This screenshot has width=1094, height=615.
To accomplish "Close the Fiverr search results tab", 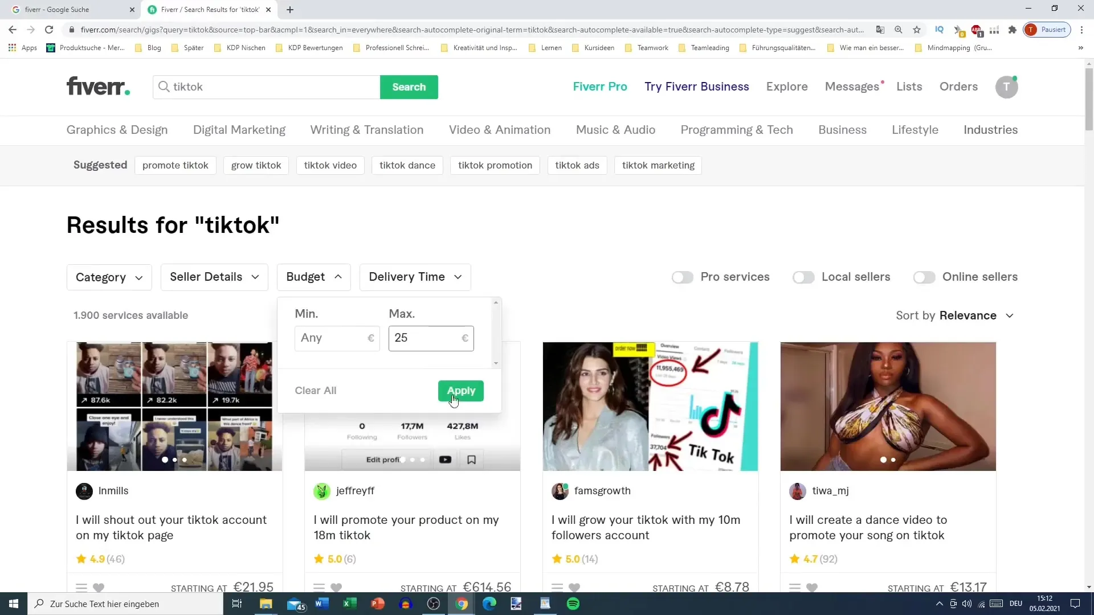I will pos(268,10).
